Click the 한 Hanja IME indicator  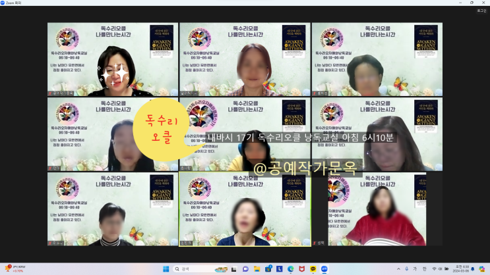pyautogui.click(x=424, y=269)
